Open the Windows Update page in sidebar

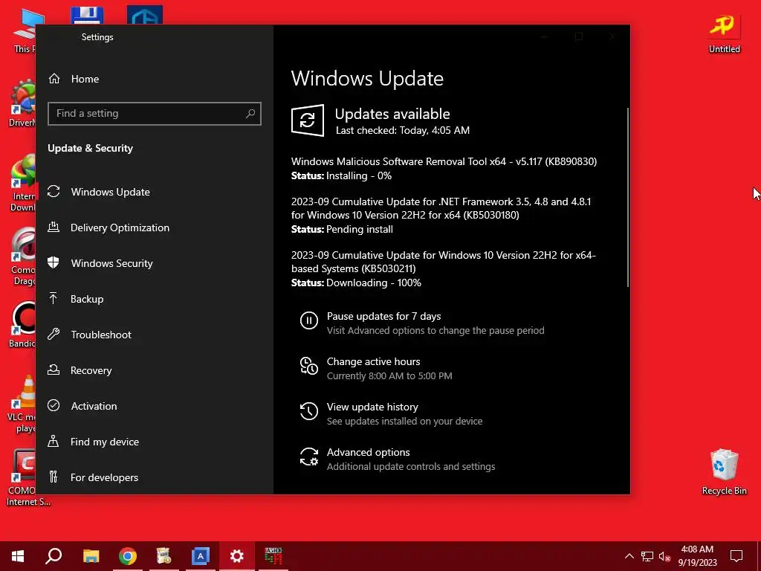click(x=155, y=192)
